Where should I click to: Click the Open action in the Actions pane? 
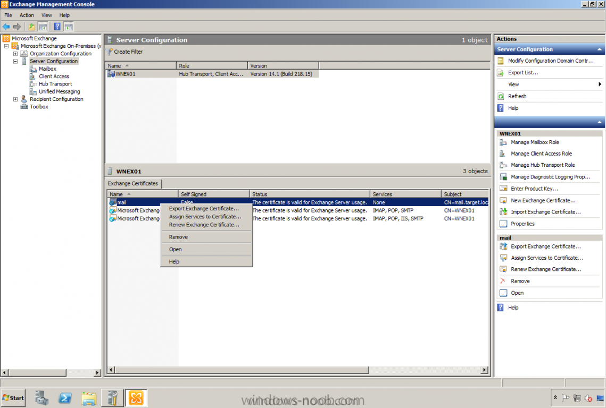pos(517,293)
